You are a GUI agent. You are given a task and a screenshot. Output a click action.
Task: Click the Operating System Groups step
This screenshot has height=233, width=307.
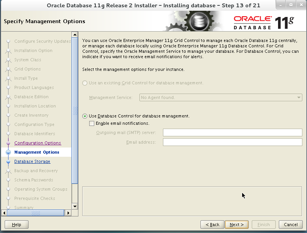coord(41,189)
